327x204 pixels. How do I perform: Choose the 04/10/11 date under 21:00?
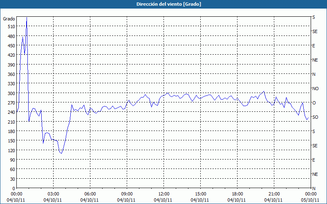[273, 200]
